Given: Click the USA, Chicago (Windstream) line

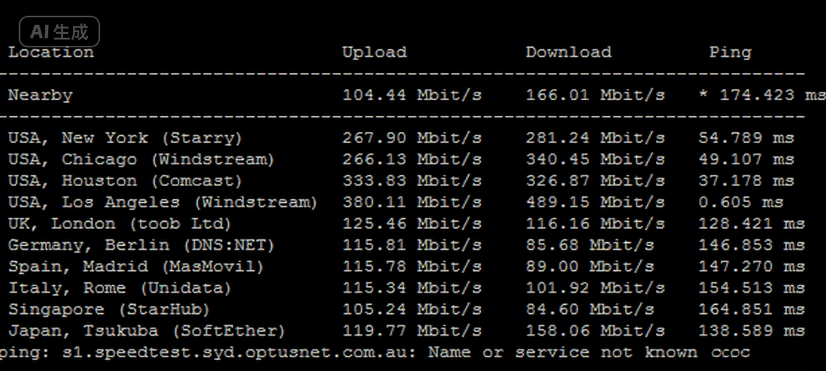Looking at the screenshot, I should [x=141, y=160].
